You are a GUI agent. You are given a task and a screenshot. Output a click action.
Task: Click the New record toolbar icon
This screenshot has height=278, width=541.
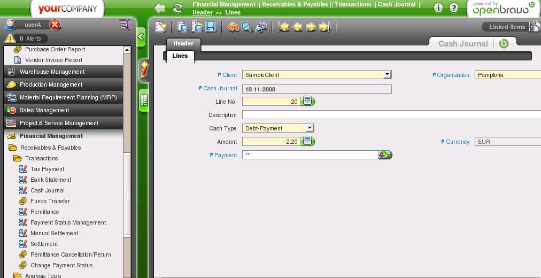[x=161, y=27]
